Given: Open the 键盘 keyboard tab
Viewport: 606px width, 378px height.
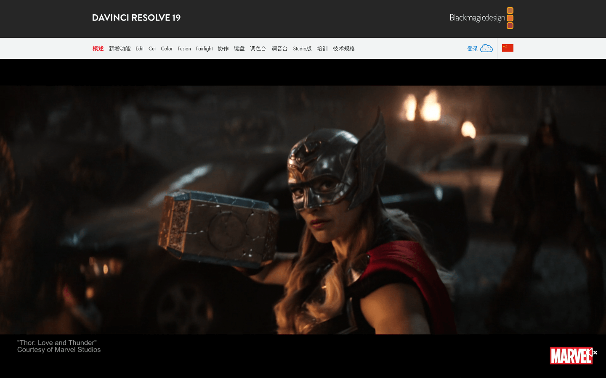Looking at the screenshot, I should pos(239,49).
